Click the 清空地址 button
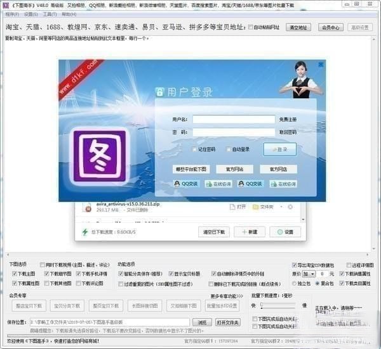 [x=298, y=27]
